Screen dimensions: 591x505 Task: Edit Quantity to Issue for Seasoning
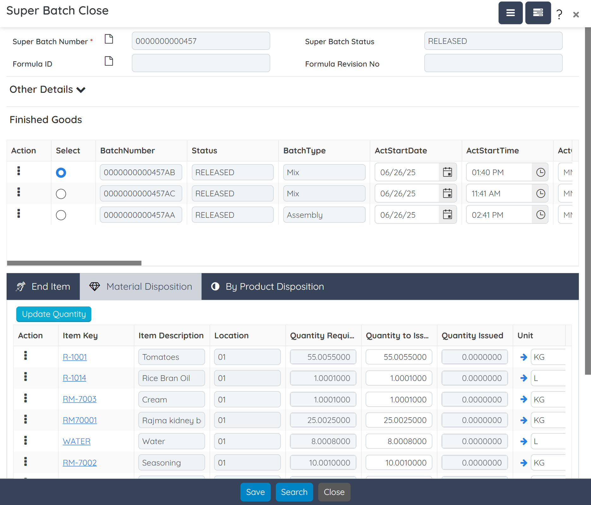399,463
